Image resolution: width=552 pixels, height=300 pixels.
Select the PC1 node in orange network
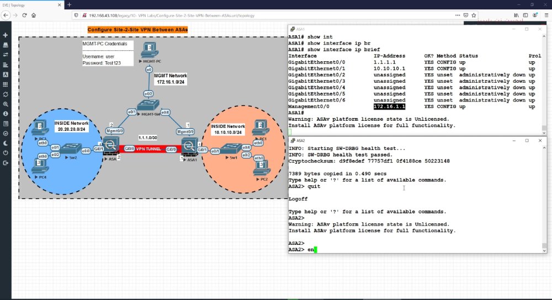tap(261, 128)
